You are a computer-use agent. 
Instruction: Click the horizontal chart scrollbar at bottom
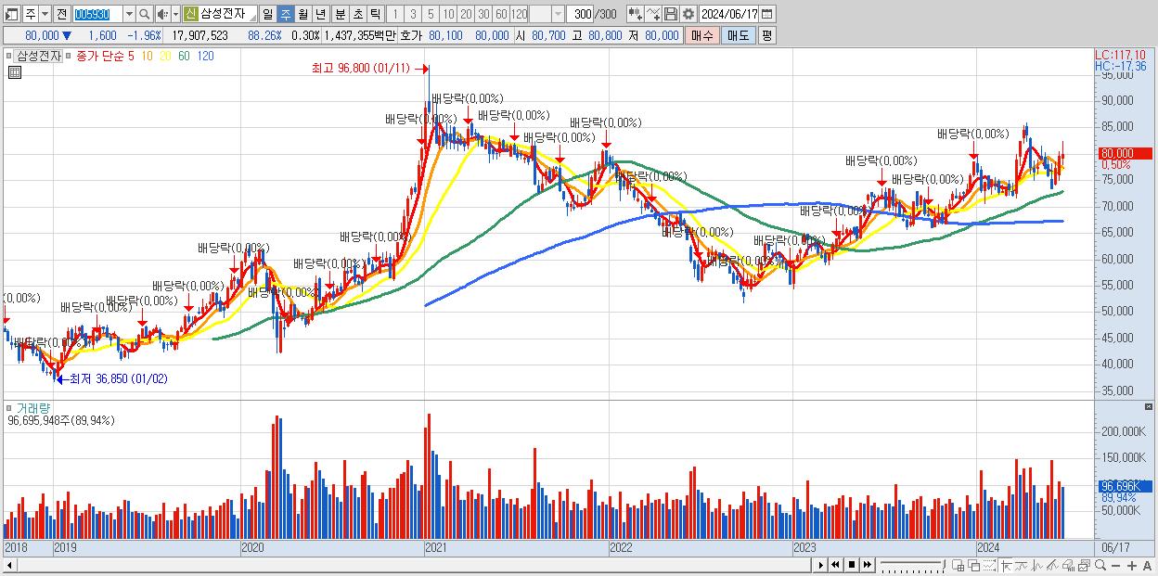[x=413, y=565]
